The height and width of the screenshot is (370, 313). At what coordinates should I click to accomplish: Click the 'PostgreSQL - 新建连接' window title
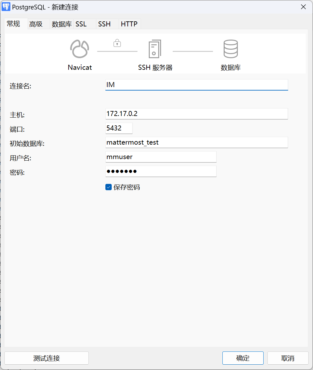tap(45, 7)
